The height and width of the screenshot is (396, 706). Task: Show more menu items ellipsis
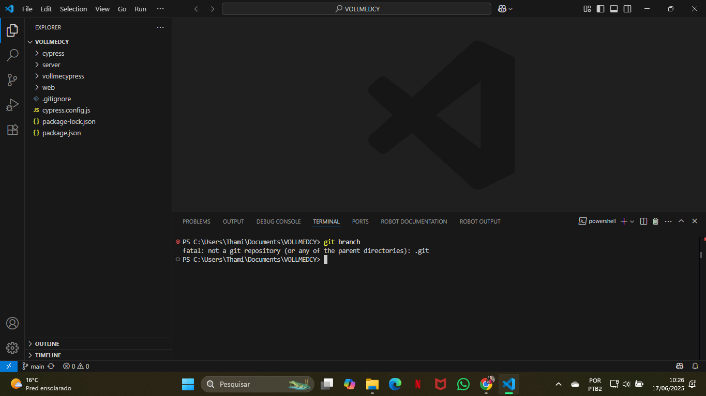(x=160, y=9)
